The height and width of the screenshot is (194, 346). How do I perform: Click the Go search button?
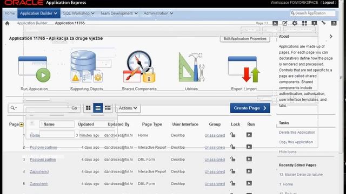74,108
